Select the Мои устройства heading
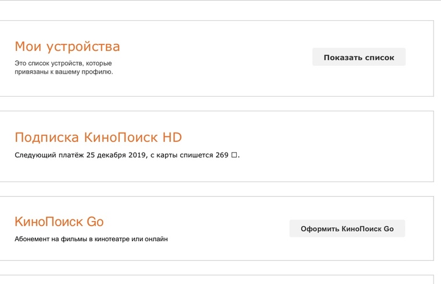The image size is (441, 284). tap(67, 46)
